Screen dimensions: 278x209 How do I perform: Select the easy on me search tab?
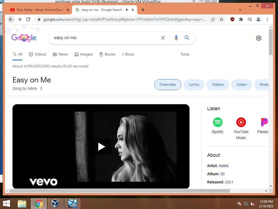(102, 10)
